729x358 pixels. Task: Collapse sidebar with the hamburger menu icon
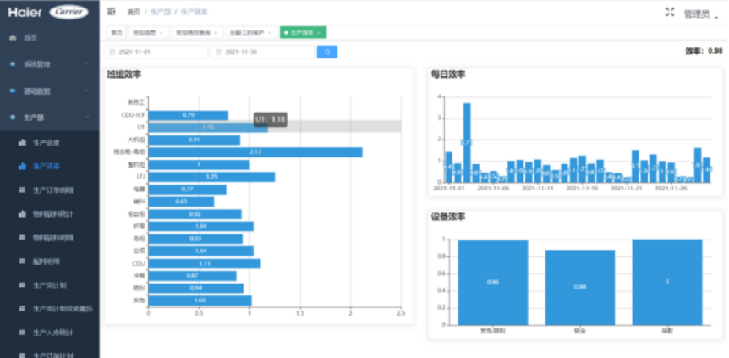tap(112, 12)
